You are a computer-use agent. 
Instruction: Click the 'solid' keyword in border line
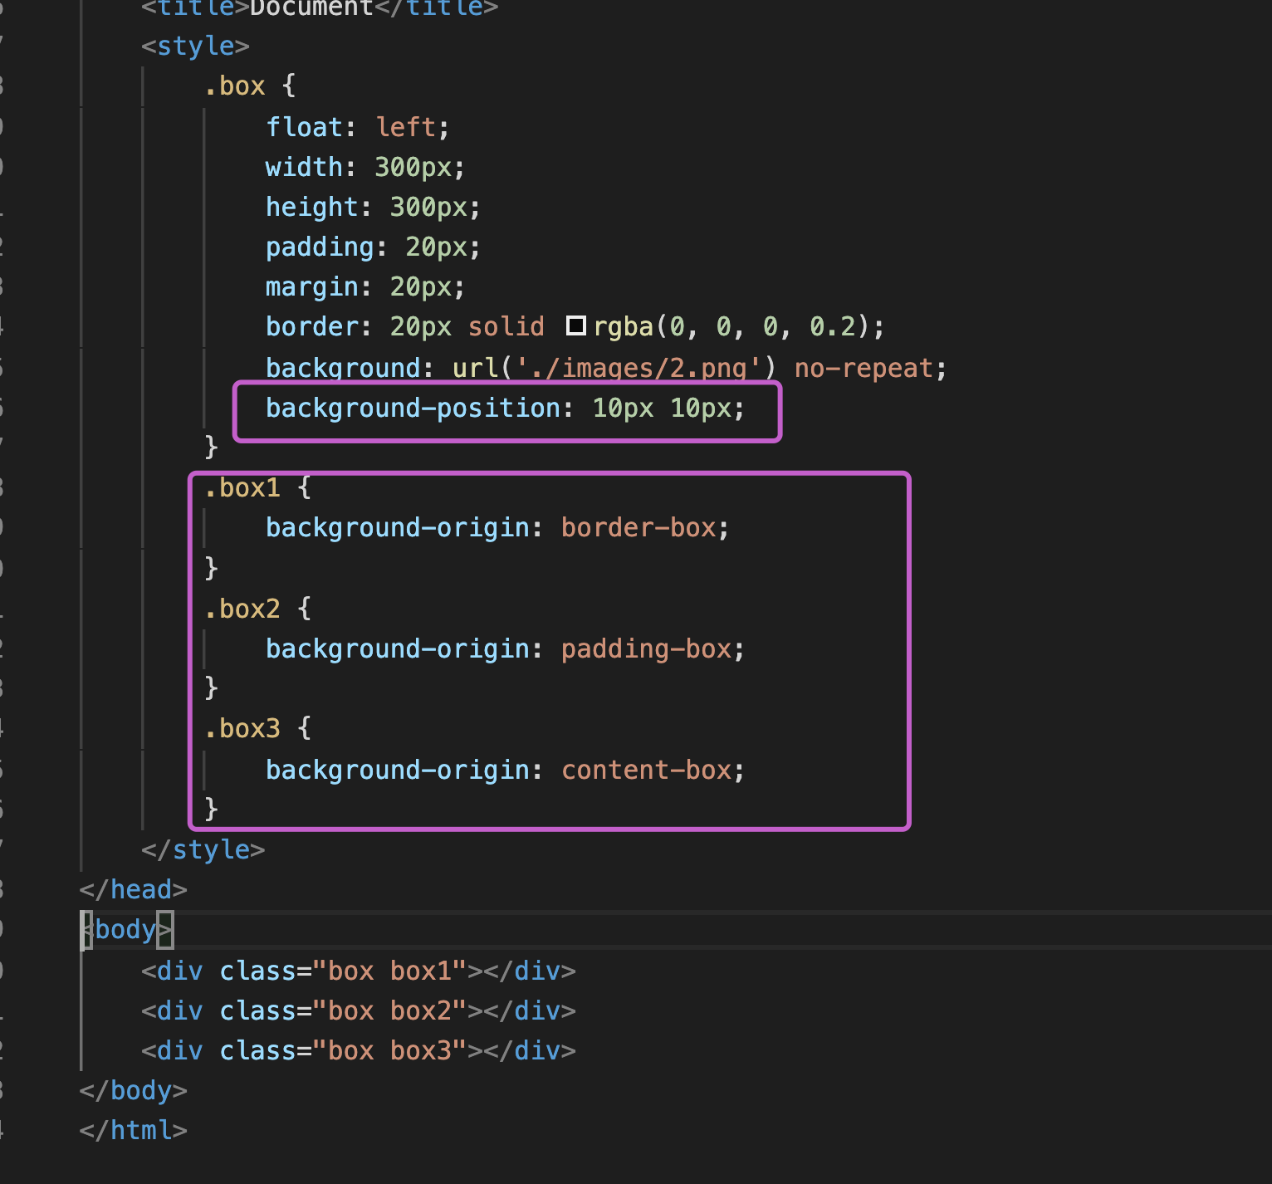pyautogui.click(x=506, y=326)
